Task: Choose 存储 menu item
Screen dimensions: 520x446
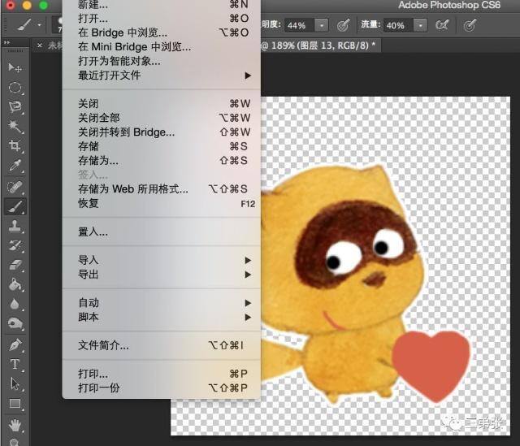Action: [x=161, y=146]
